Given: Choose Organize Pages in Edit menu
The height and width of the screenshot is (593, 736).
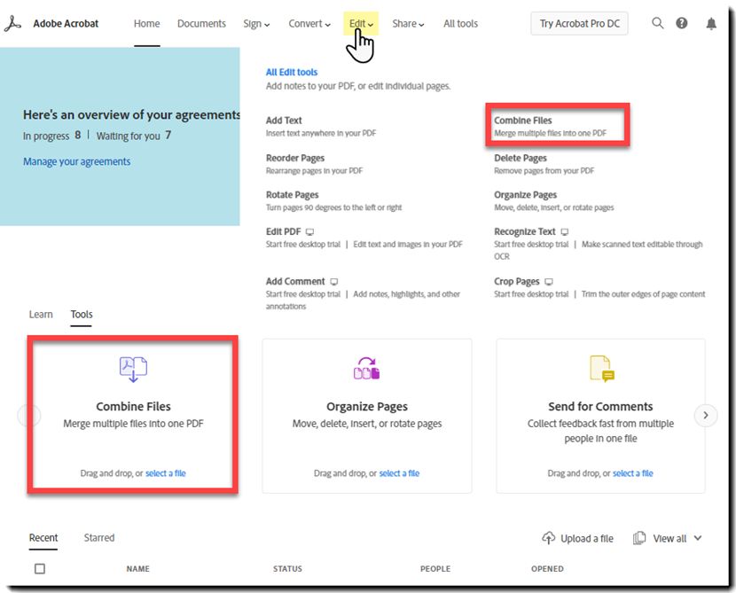Looking at the screenshot, I should (x=525, y=195).
